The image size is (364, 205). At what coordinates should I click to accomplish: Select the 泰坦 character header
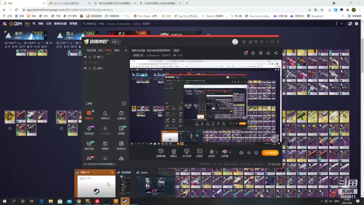[24, 36]
